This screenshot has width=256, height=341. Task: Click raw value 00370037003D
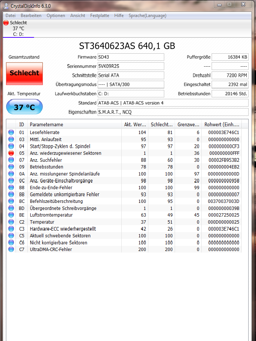(223, 201)
